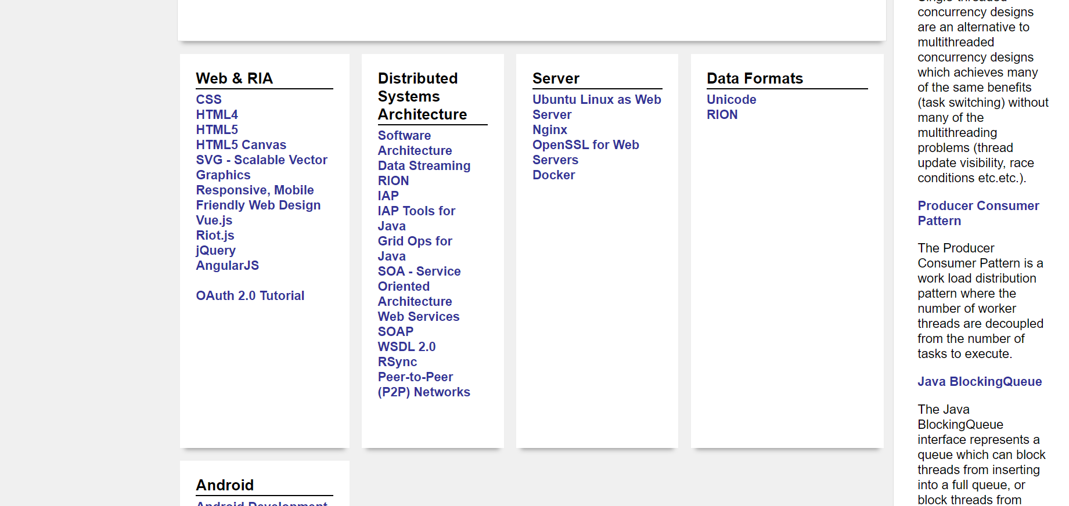
Task: Click the Producer Consumer Pattern description paragraph
Action: pyautogui.click(x=980, y=301)
